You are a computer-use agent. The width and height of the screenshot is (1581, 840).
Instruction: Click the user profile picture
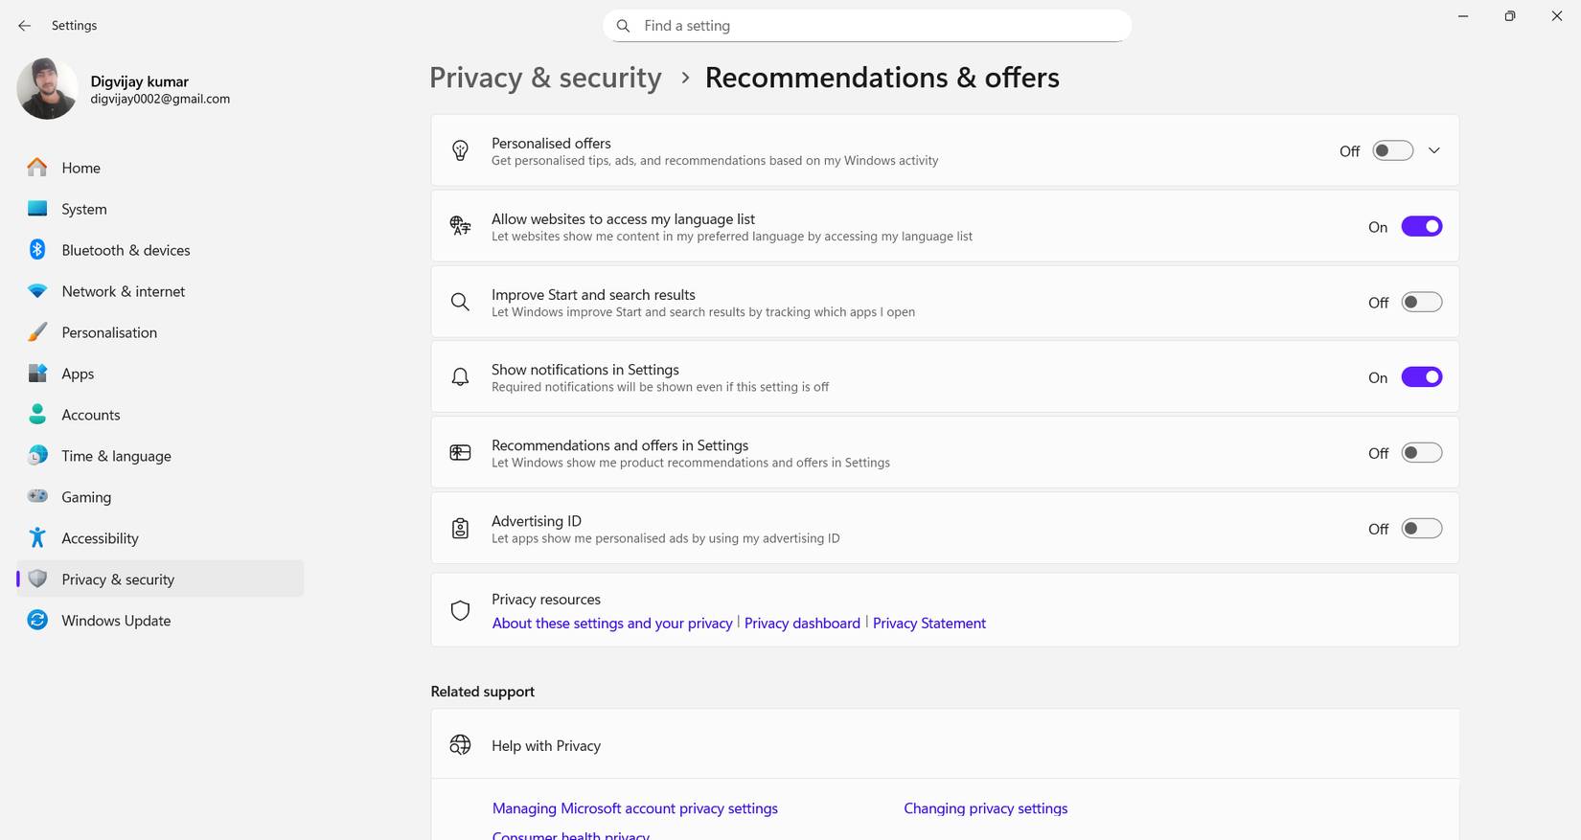(x=47, y=89)
